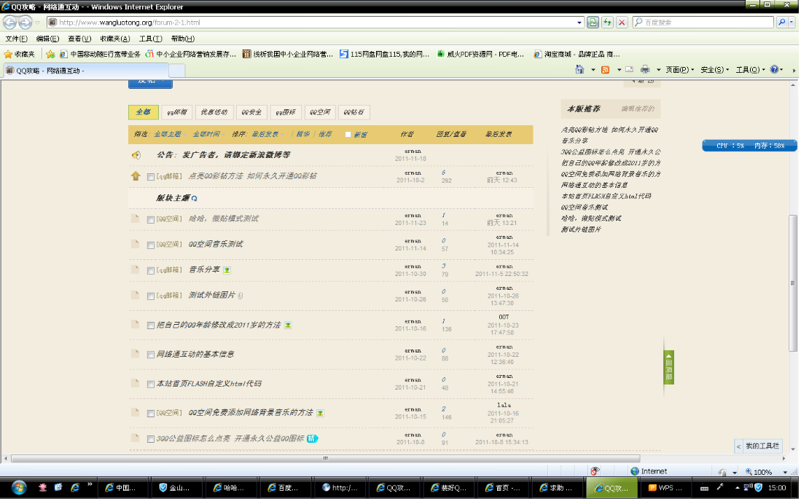Click the IE quick launch icon
This screenshot has height=501, width=801.
coord(74,487)
